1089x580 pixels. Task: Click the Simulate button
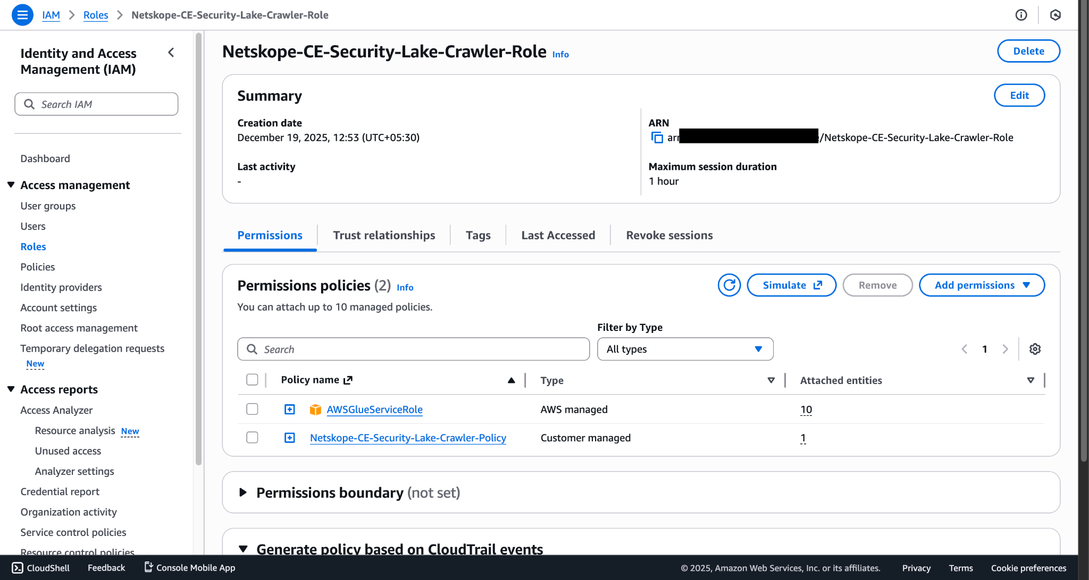coord(791,285)
